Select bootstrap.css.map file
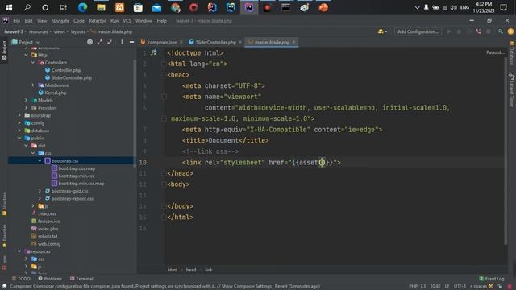516x290 pixels. 77,168
